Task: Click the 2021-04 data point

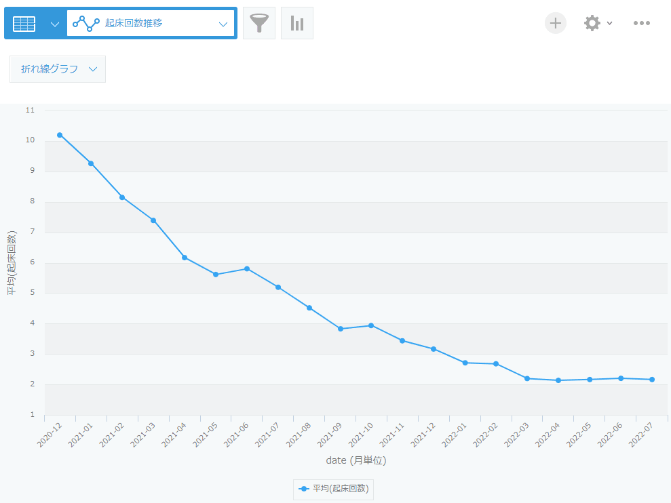Action: 185,258
